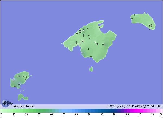Select the northernmost station marker on Menorca
This screenshot has height=118, width=163.
134,15
